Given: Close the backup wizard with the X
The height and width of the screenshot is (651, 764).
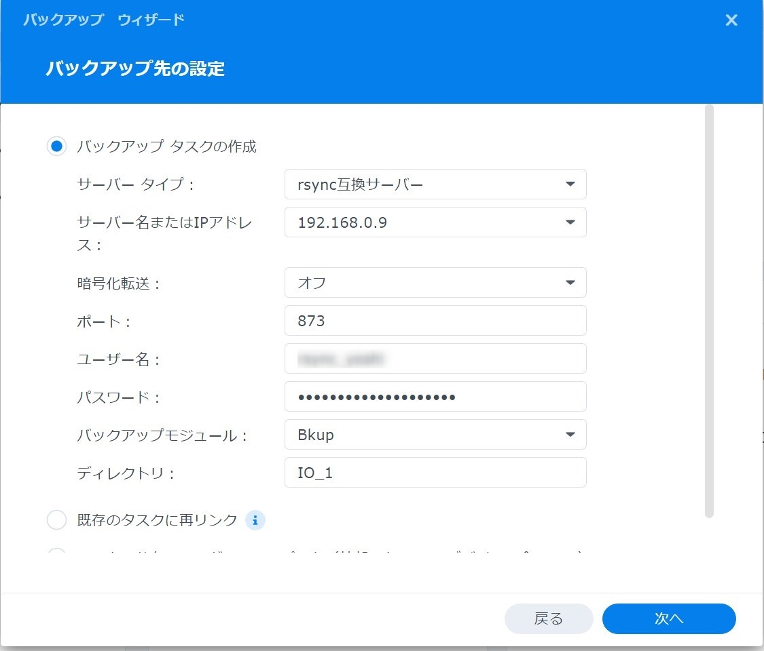Looking at the screenshot, I should [731, 20].
